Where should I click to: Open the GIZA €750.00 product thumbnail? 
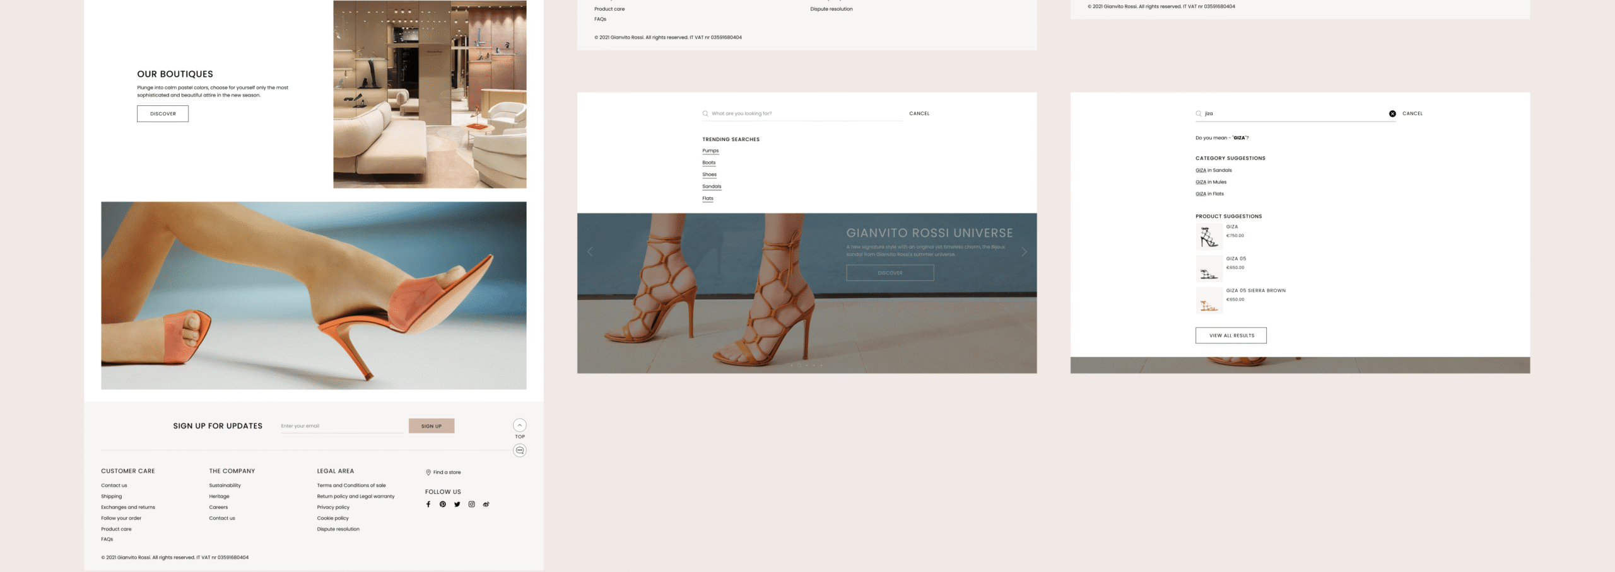[1209, 237]
